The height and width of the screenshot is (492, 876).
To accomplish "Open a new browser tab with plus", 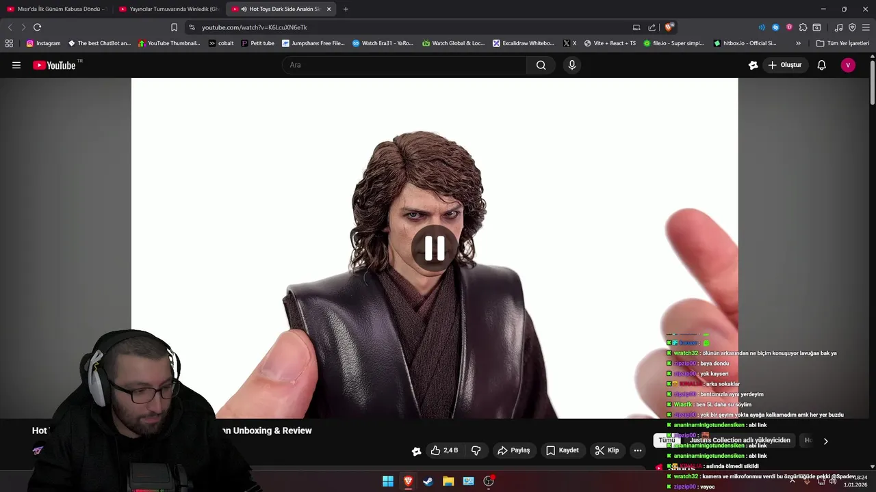I will pos(346,9).
